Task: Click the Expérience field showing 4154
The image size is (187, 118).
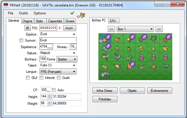Action: 46,47
